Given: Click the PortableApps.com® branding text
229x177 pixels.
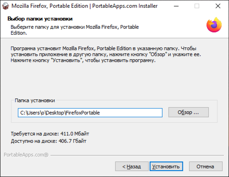Looking at the screenshot, I should pos(26,155).
